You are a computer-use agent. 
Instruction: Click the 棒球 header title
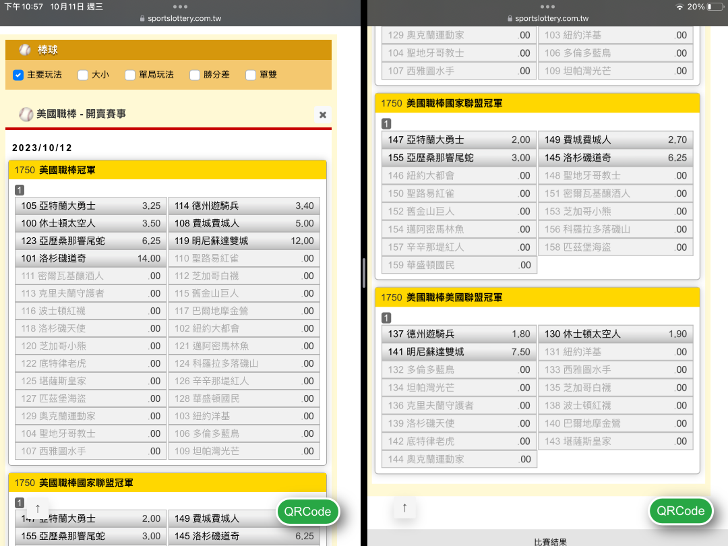48,50
